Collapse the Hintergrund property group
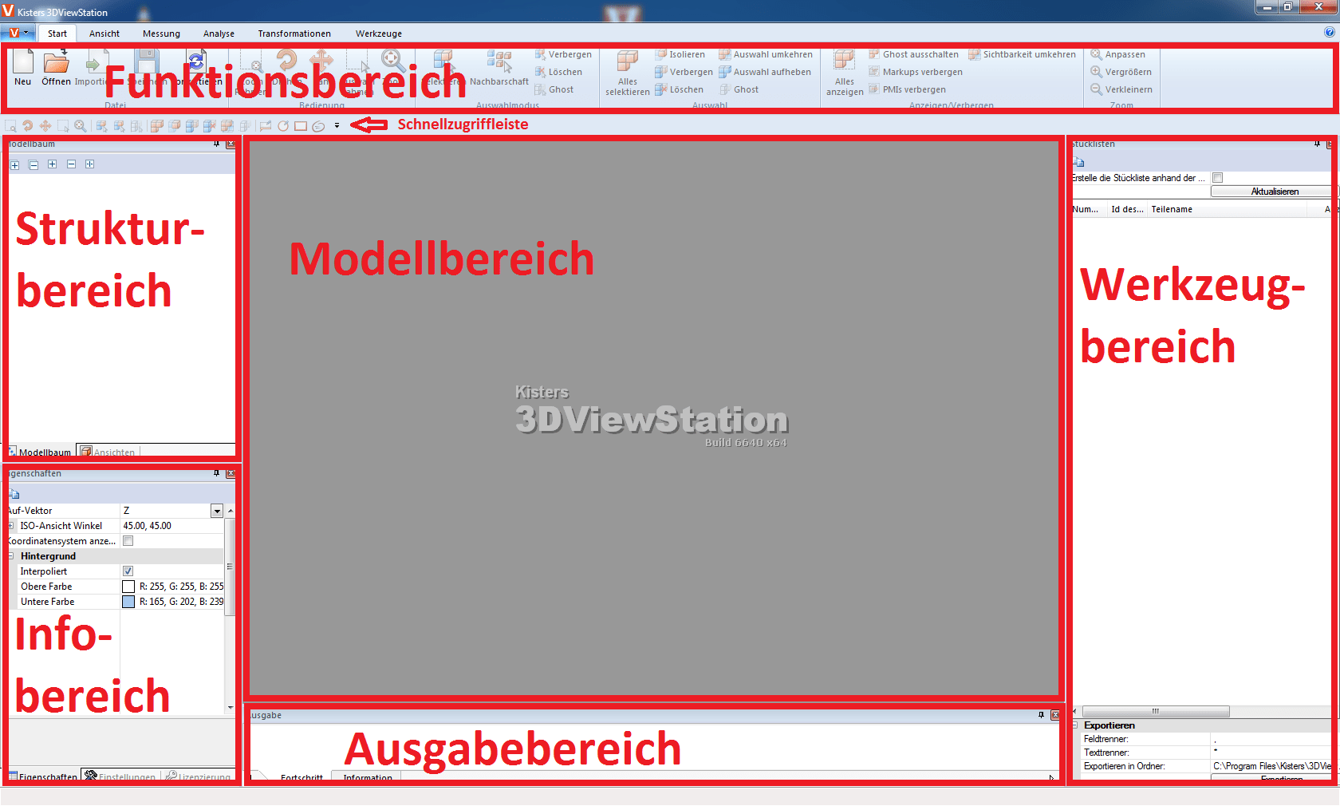 (11, 556)
